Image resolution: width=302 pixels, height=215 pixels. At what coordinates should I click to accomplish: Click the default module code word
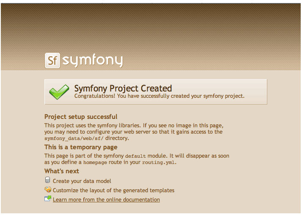click(x=135, y=156)
